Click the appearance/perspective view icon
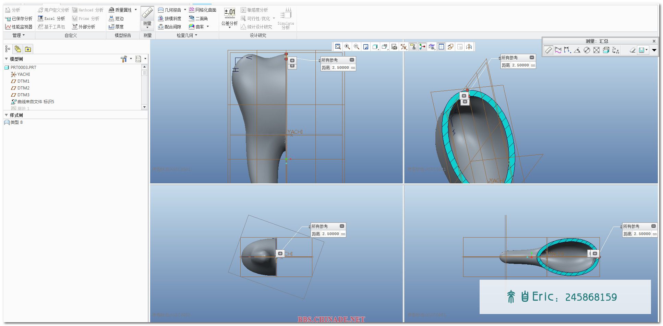 (x=432, y=47)
